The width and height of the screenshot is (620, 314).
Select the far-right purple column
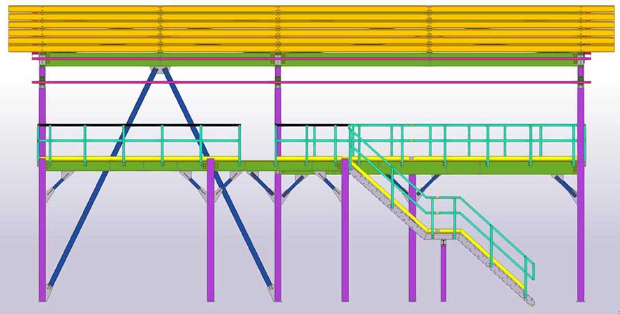coord(580,230)
